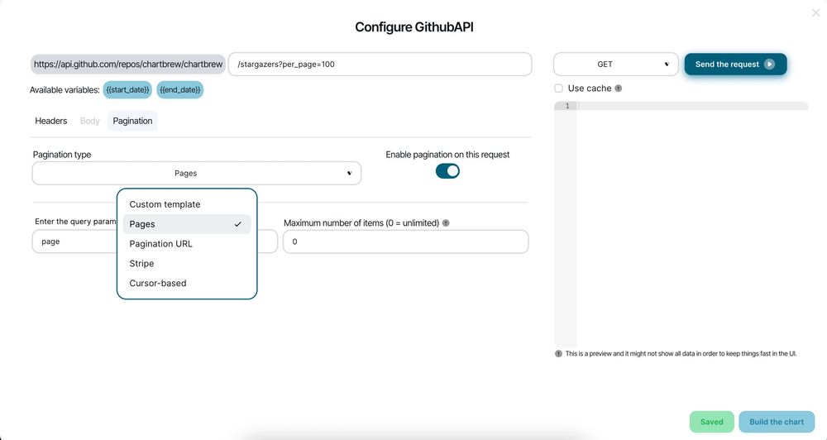Collapse the Pagination type dropdown
Screen dimensions: 827x440
[x=197, y=174]
